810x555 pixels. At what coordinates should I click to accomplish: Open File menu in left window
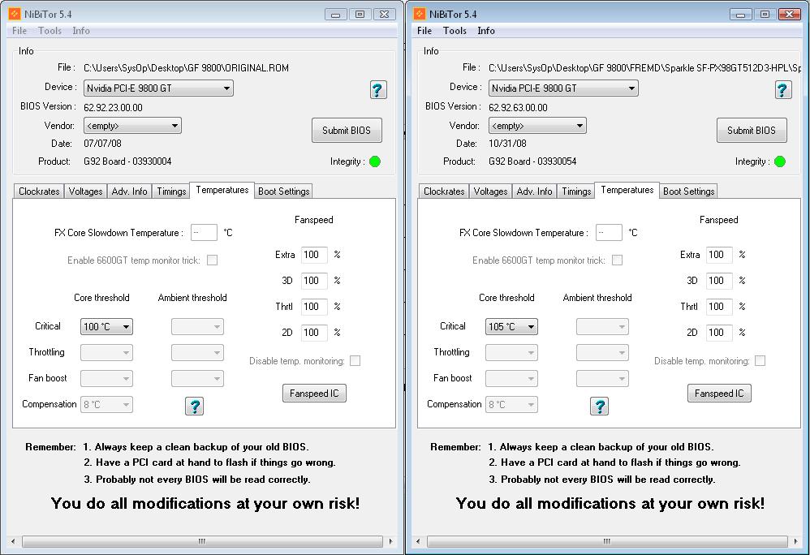19,31
